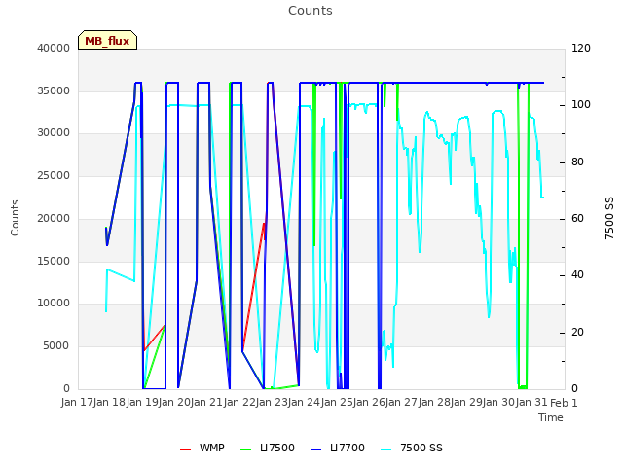Click the green LI7500 dip near Jan 31
Image resolution: width=623 pixels, height=467 pixels.
[523, 386]
